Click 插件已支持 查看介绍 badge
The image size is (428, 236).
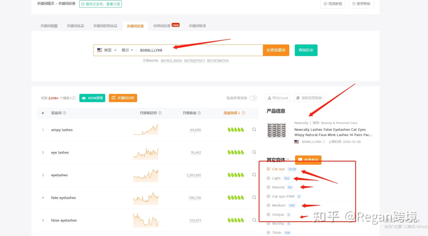pyautogui.click(x=101, y=4)
